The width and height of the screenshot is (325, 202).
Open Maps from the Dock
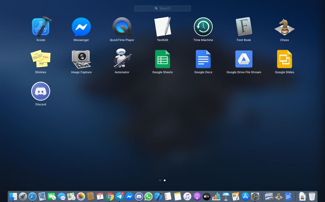71,196
